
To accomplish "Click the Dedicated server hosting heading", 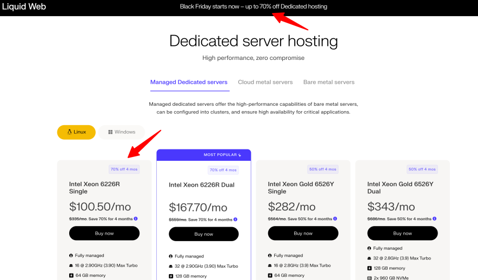I will (x=253, y=41).
